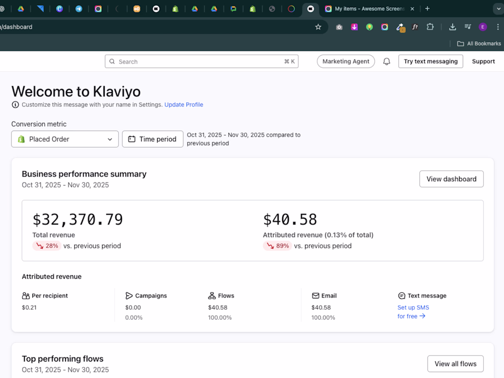Open the notifications bell icon

pos(387,61)
